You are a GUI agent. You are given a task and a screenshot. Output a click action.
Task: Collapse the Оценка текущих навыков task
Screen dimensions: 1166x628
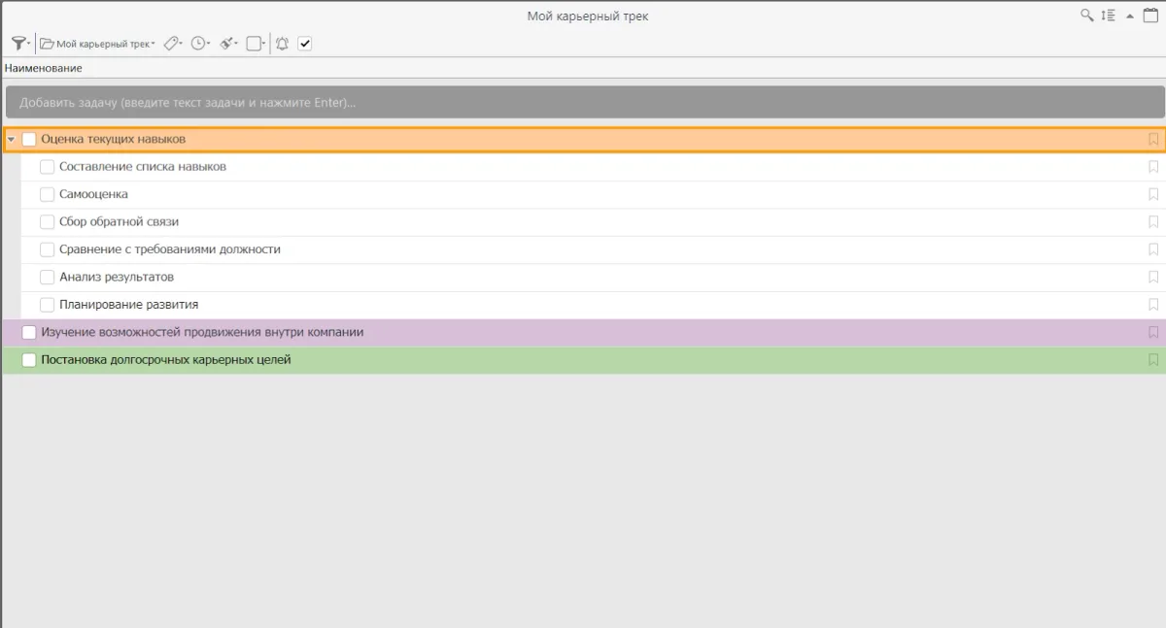11,140
